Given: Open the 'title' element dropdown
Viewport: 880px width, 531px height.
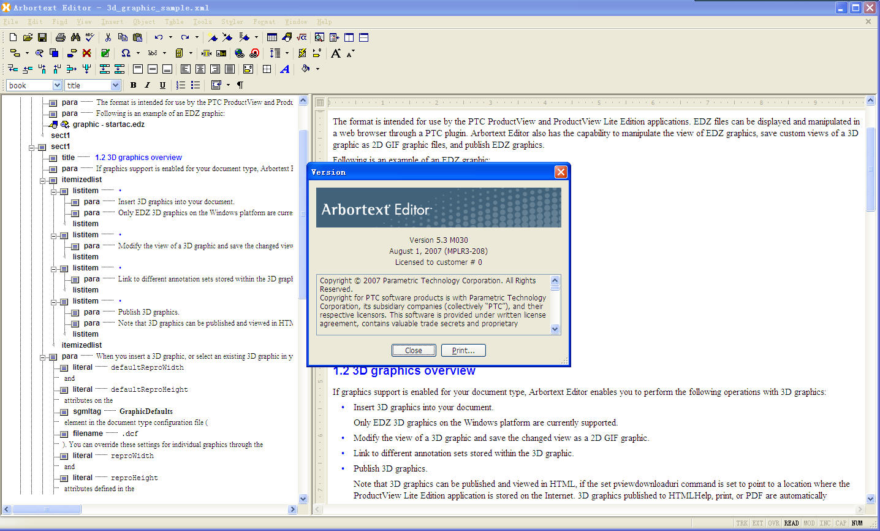Looking at the screenshot, I should point(115,85).
